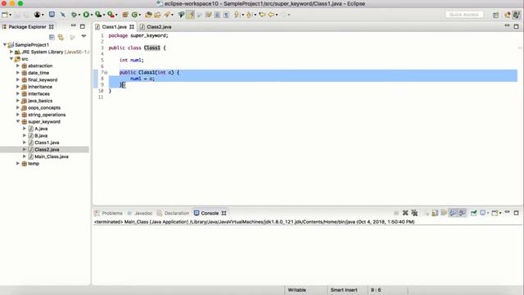Toggle Link with Editor in Package Explorer
Image resolution: width=524 pixels, height=295 pixels.
pyautogui.click(x=61, y=37)
